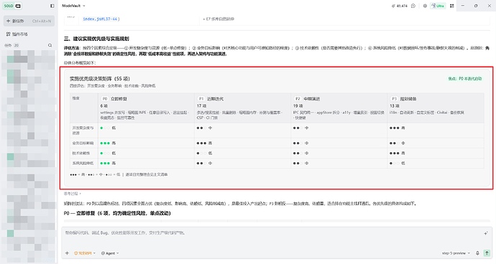496x264 pixels.
Task: Open the step-5-preview model dropdown
Action: click(x=456, y=253)
